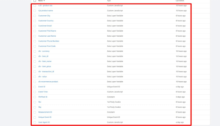This screenshot has width=220, height=126.
Task: Check the Measurement-ID row checkbox
Action: coord(35,112)
